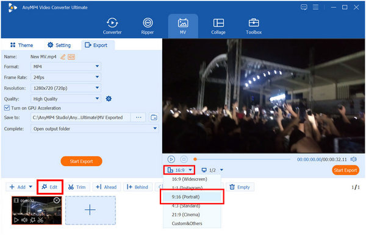This screenshot has height=236, width=366.
Task: Mute the preview volume speaker icon
Action: pyautogui.click(x=353, y=159)
